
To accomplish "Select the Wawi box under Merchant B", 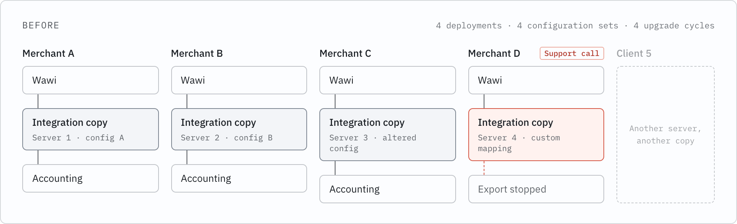I will click(x=239, y=80).
